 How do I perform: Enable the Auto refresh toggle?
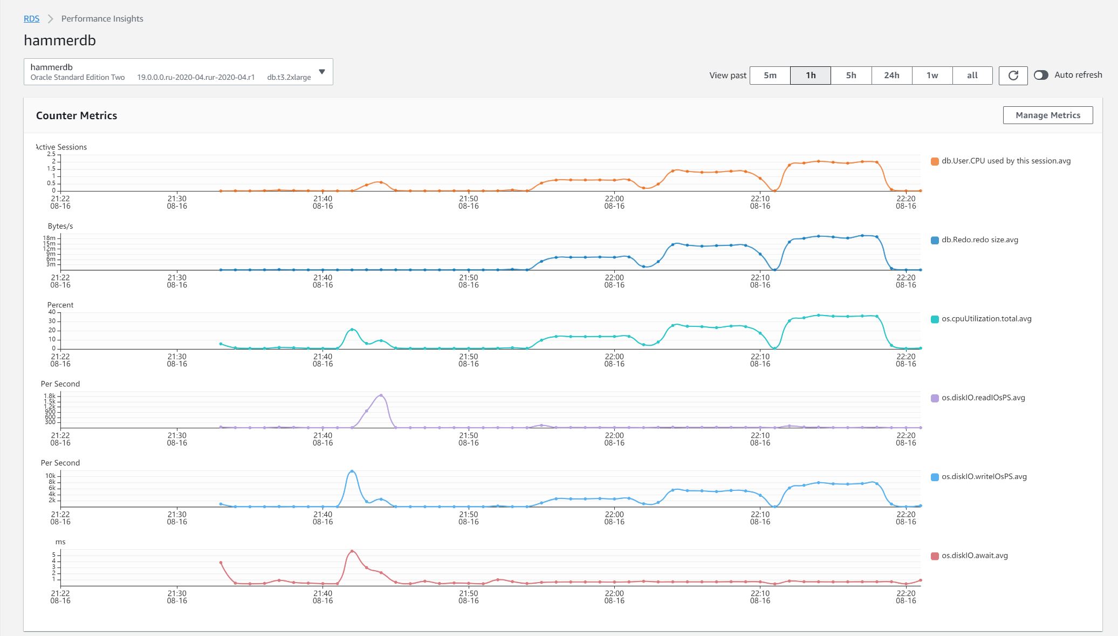pos(1042,75)
